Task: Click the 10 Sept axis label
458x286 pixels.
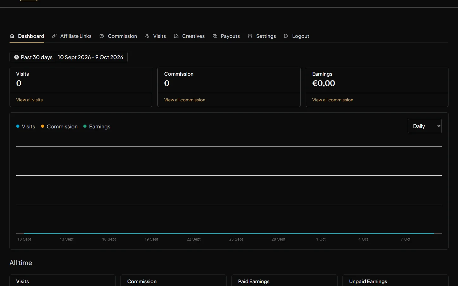Action: pyautogui.click(x=24, y=239)
